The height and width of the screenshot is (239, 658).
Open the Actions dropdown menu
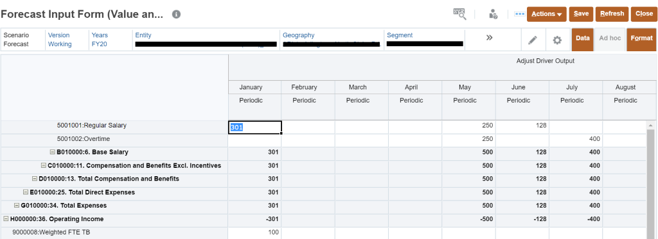tap(546, 14)
